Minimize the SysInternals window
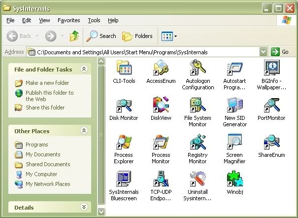 pyautogui.click(x=267, y=8)
